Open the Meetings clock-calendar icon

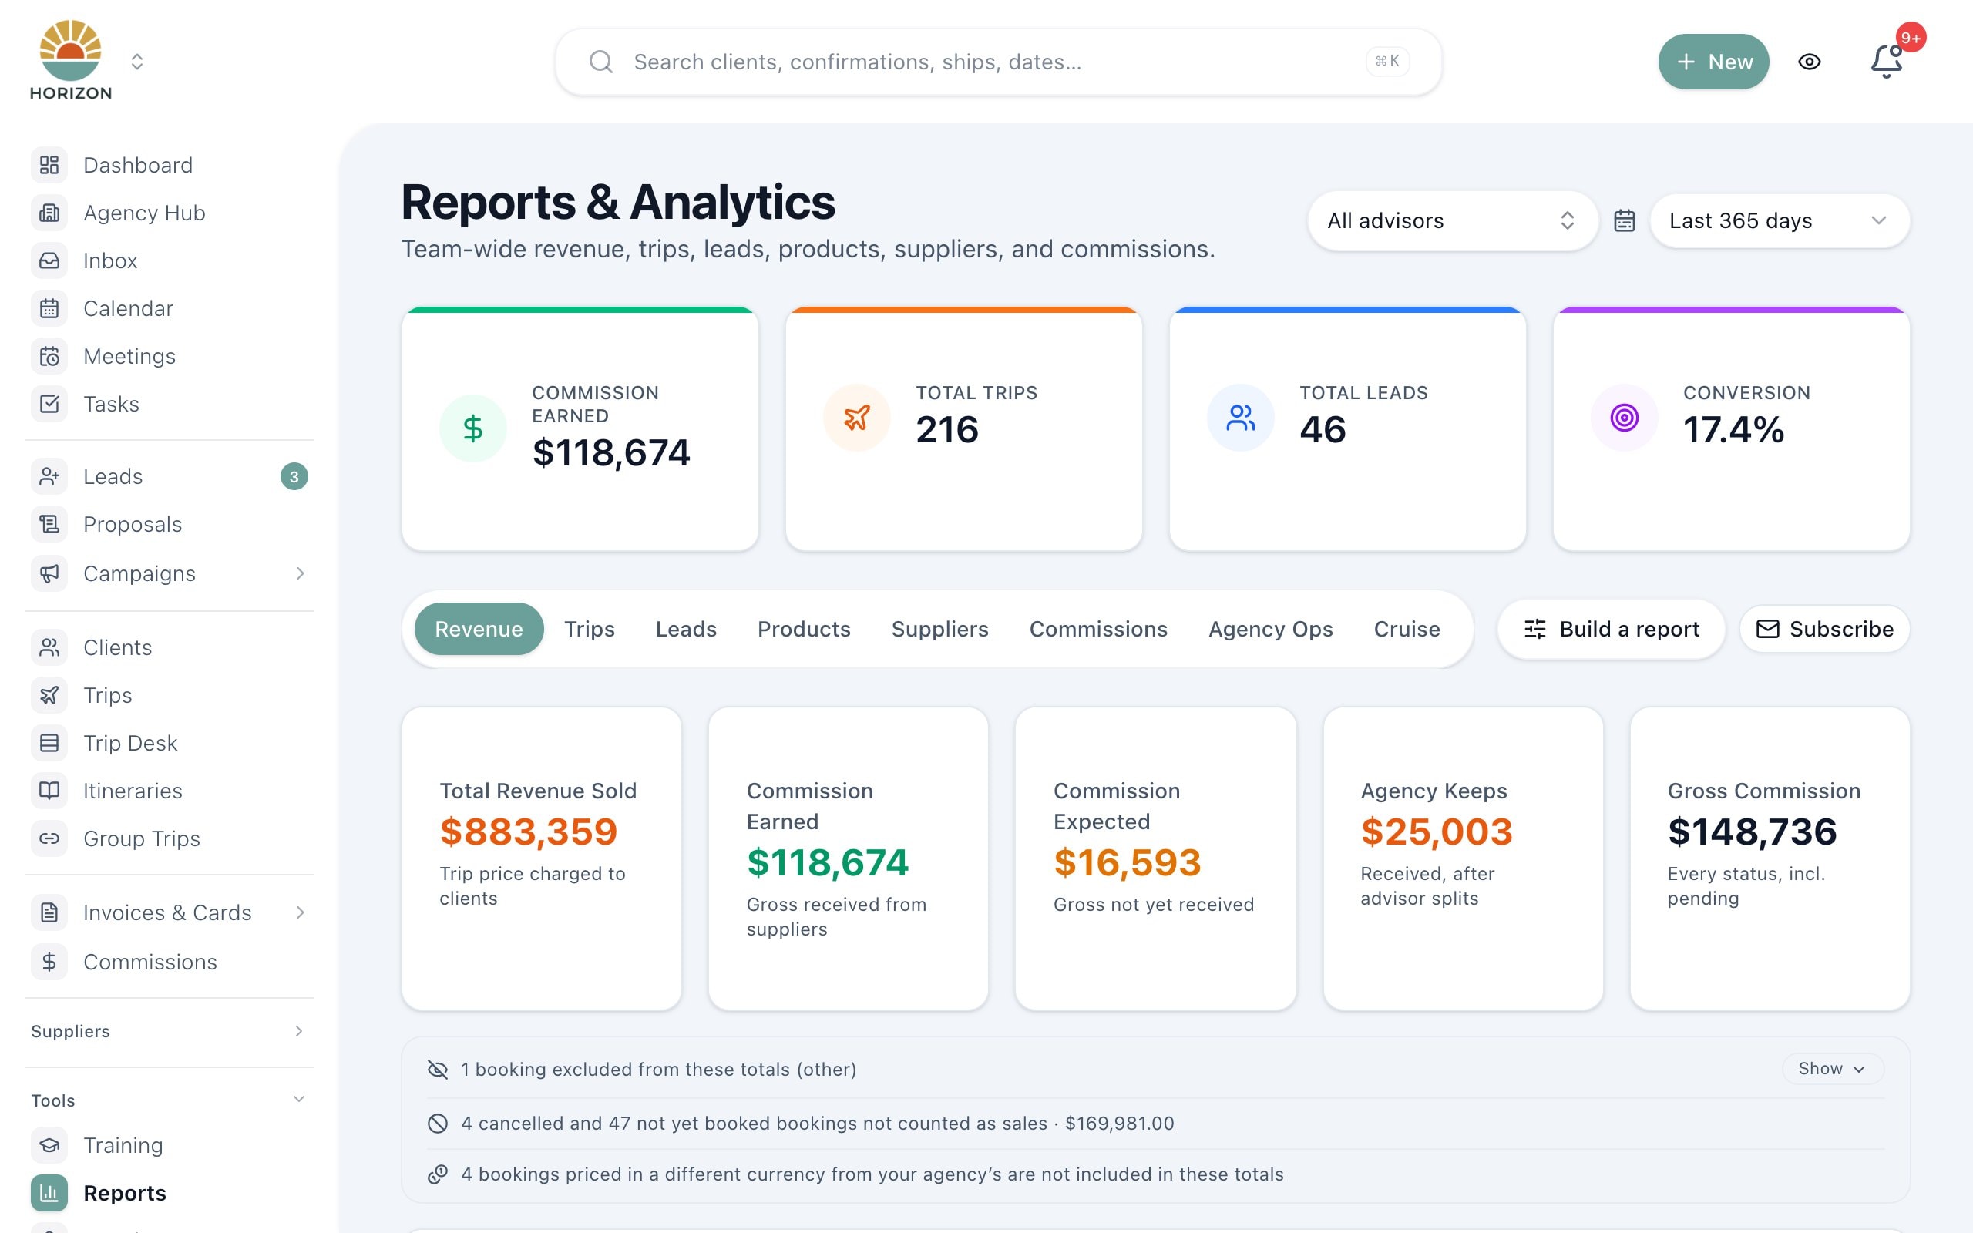[x=49, y=356]
